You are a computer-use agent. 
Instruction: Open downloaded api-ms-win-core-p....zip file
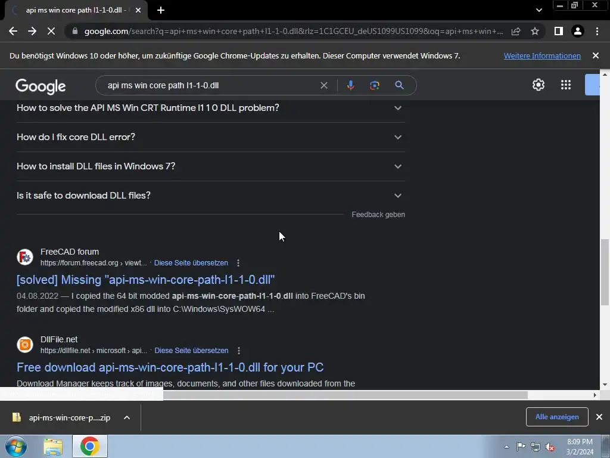61,417
